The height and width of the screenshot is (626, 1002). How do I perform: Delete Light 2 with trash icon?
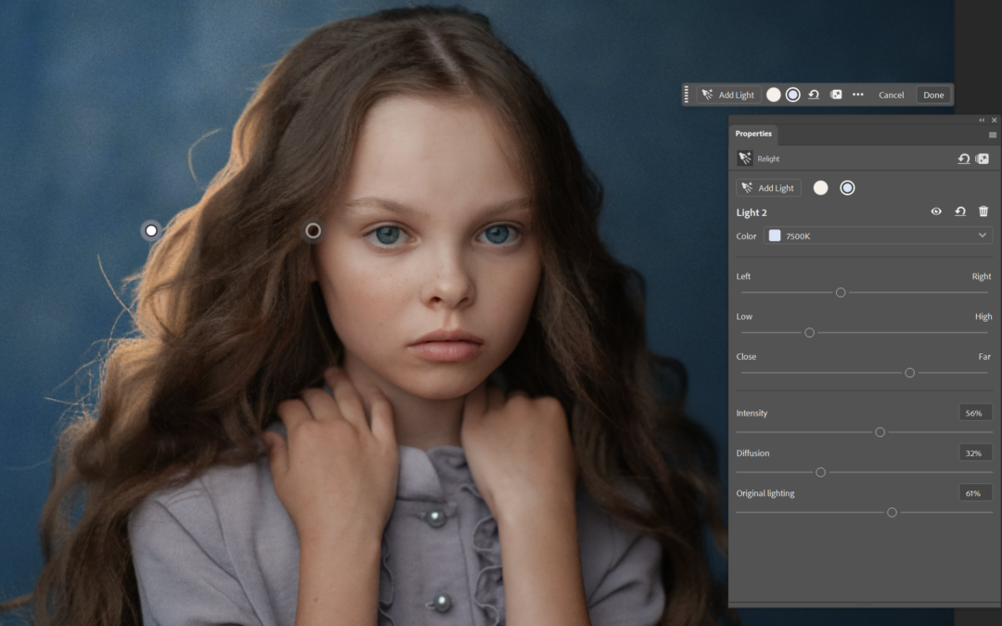983,211
